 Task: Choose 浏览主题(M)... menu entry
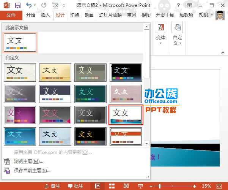tap(28, 161)
